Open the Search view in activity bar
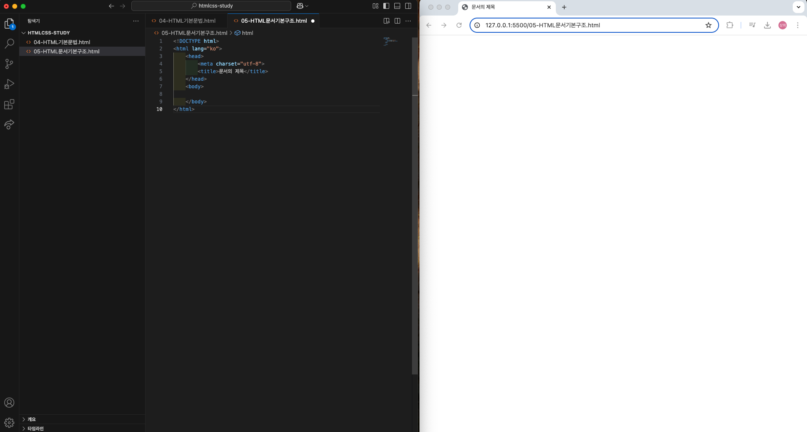Viewport: 807px width, 432px height. click(9, 44)
